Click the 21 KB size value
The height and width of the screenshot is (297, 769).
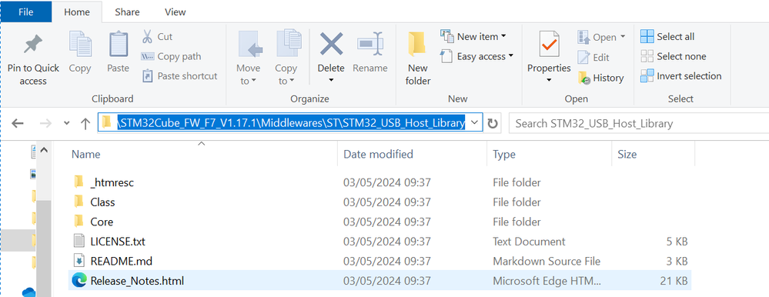coord(674,281)
